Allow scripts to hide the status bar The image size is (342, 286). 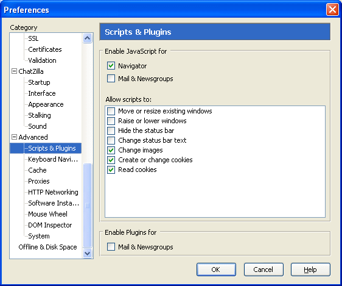tap(111, 130)
